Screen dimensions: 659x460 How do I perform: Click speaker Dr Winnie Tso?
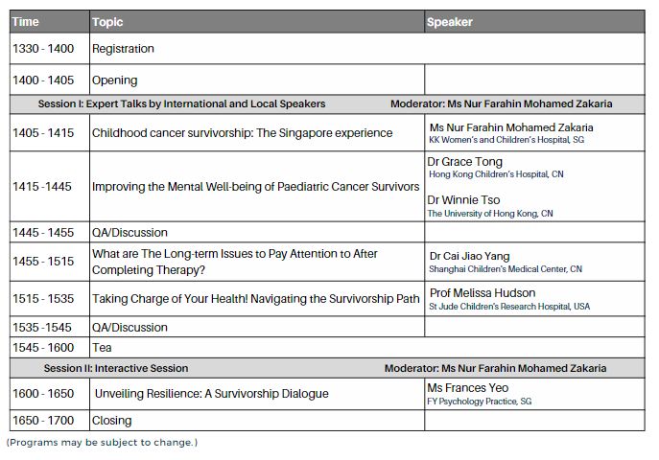pos(464,200)
